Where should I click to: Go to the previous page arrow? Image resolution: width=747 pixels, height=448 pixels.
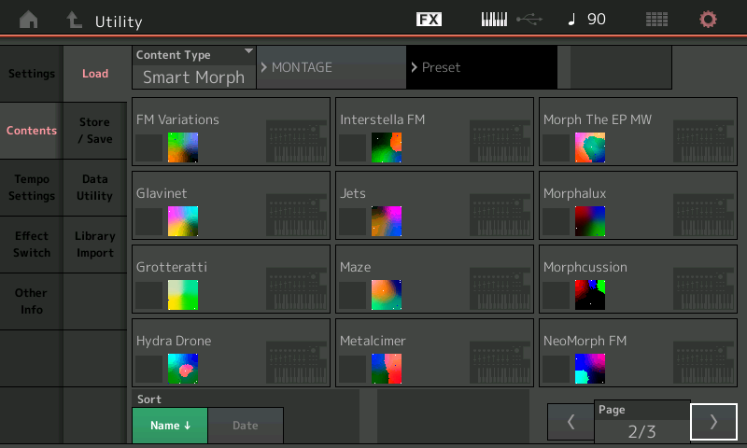coord(571,422)
